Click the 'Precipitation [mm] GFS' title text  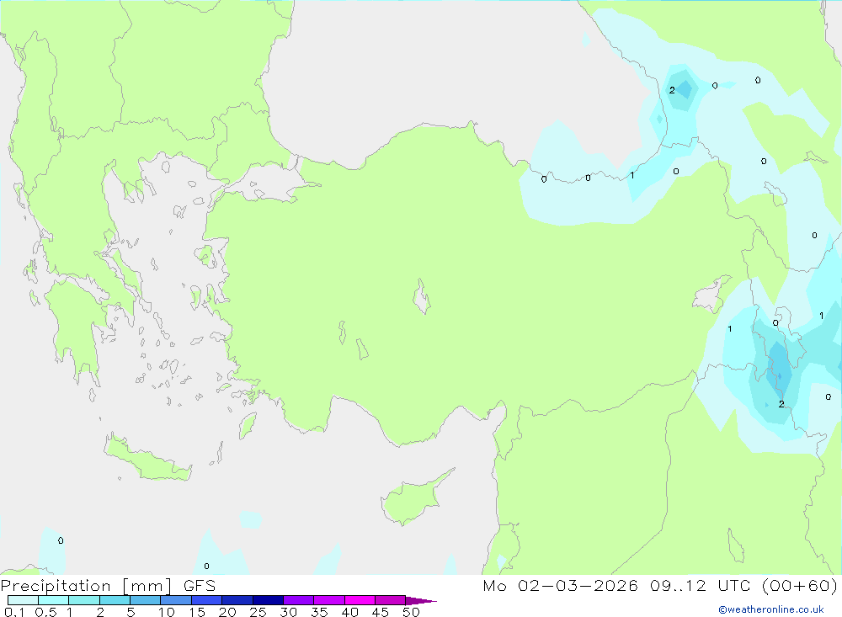coord(108,586)
